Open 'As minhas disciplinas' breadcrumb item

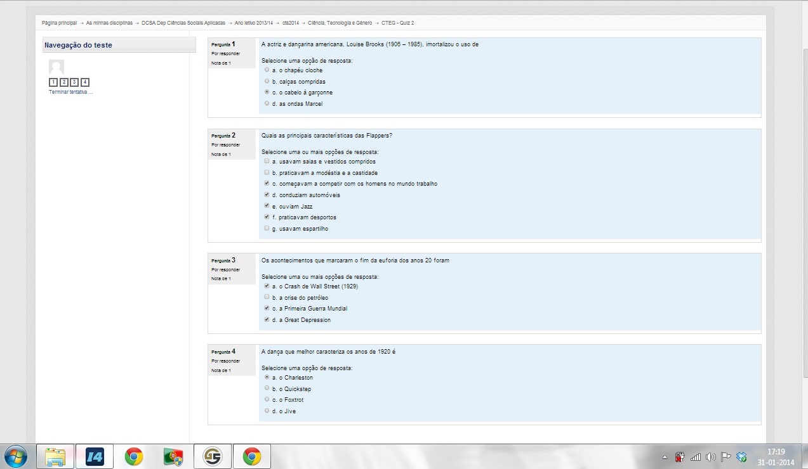109,23
